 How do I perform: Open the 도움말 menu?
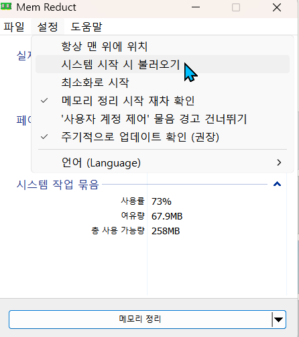pyautogui.click(x=86, y=27)
